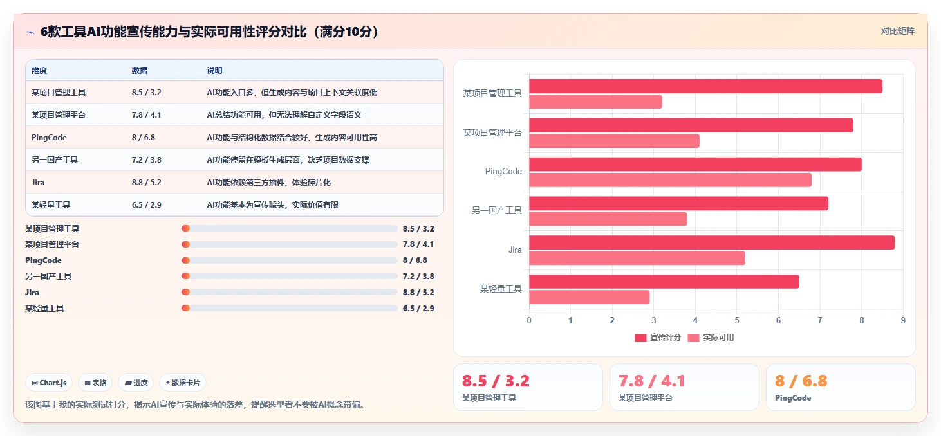Click 6.5 / 2.9 beside 某轻量工具 progress
Image resolution: width=941 pixels, height=436 pixels.
click(x=418, y=308)
